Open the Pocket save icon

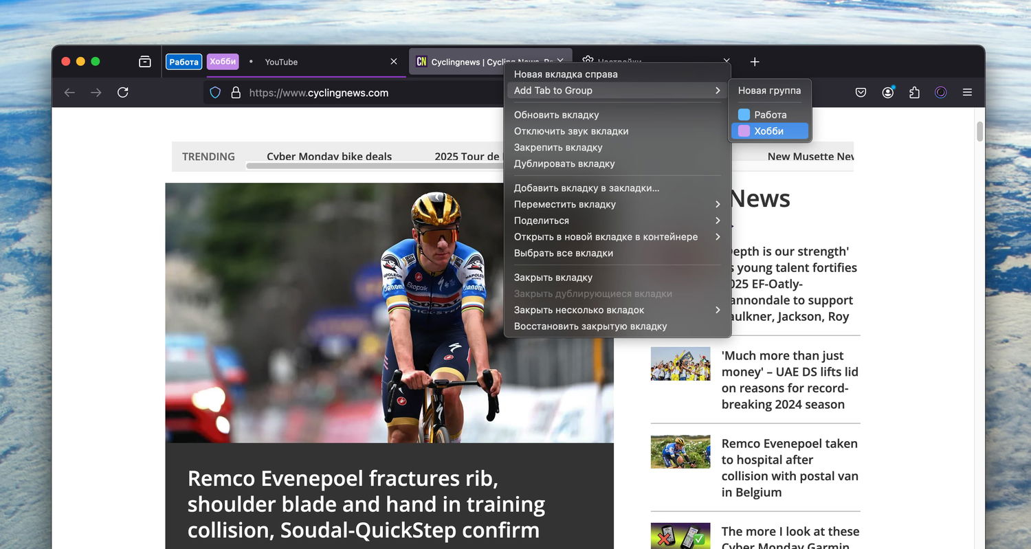point(861,92)
